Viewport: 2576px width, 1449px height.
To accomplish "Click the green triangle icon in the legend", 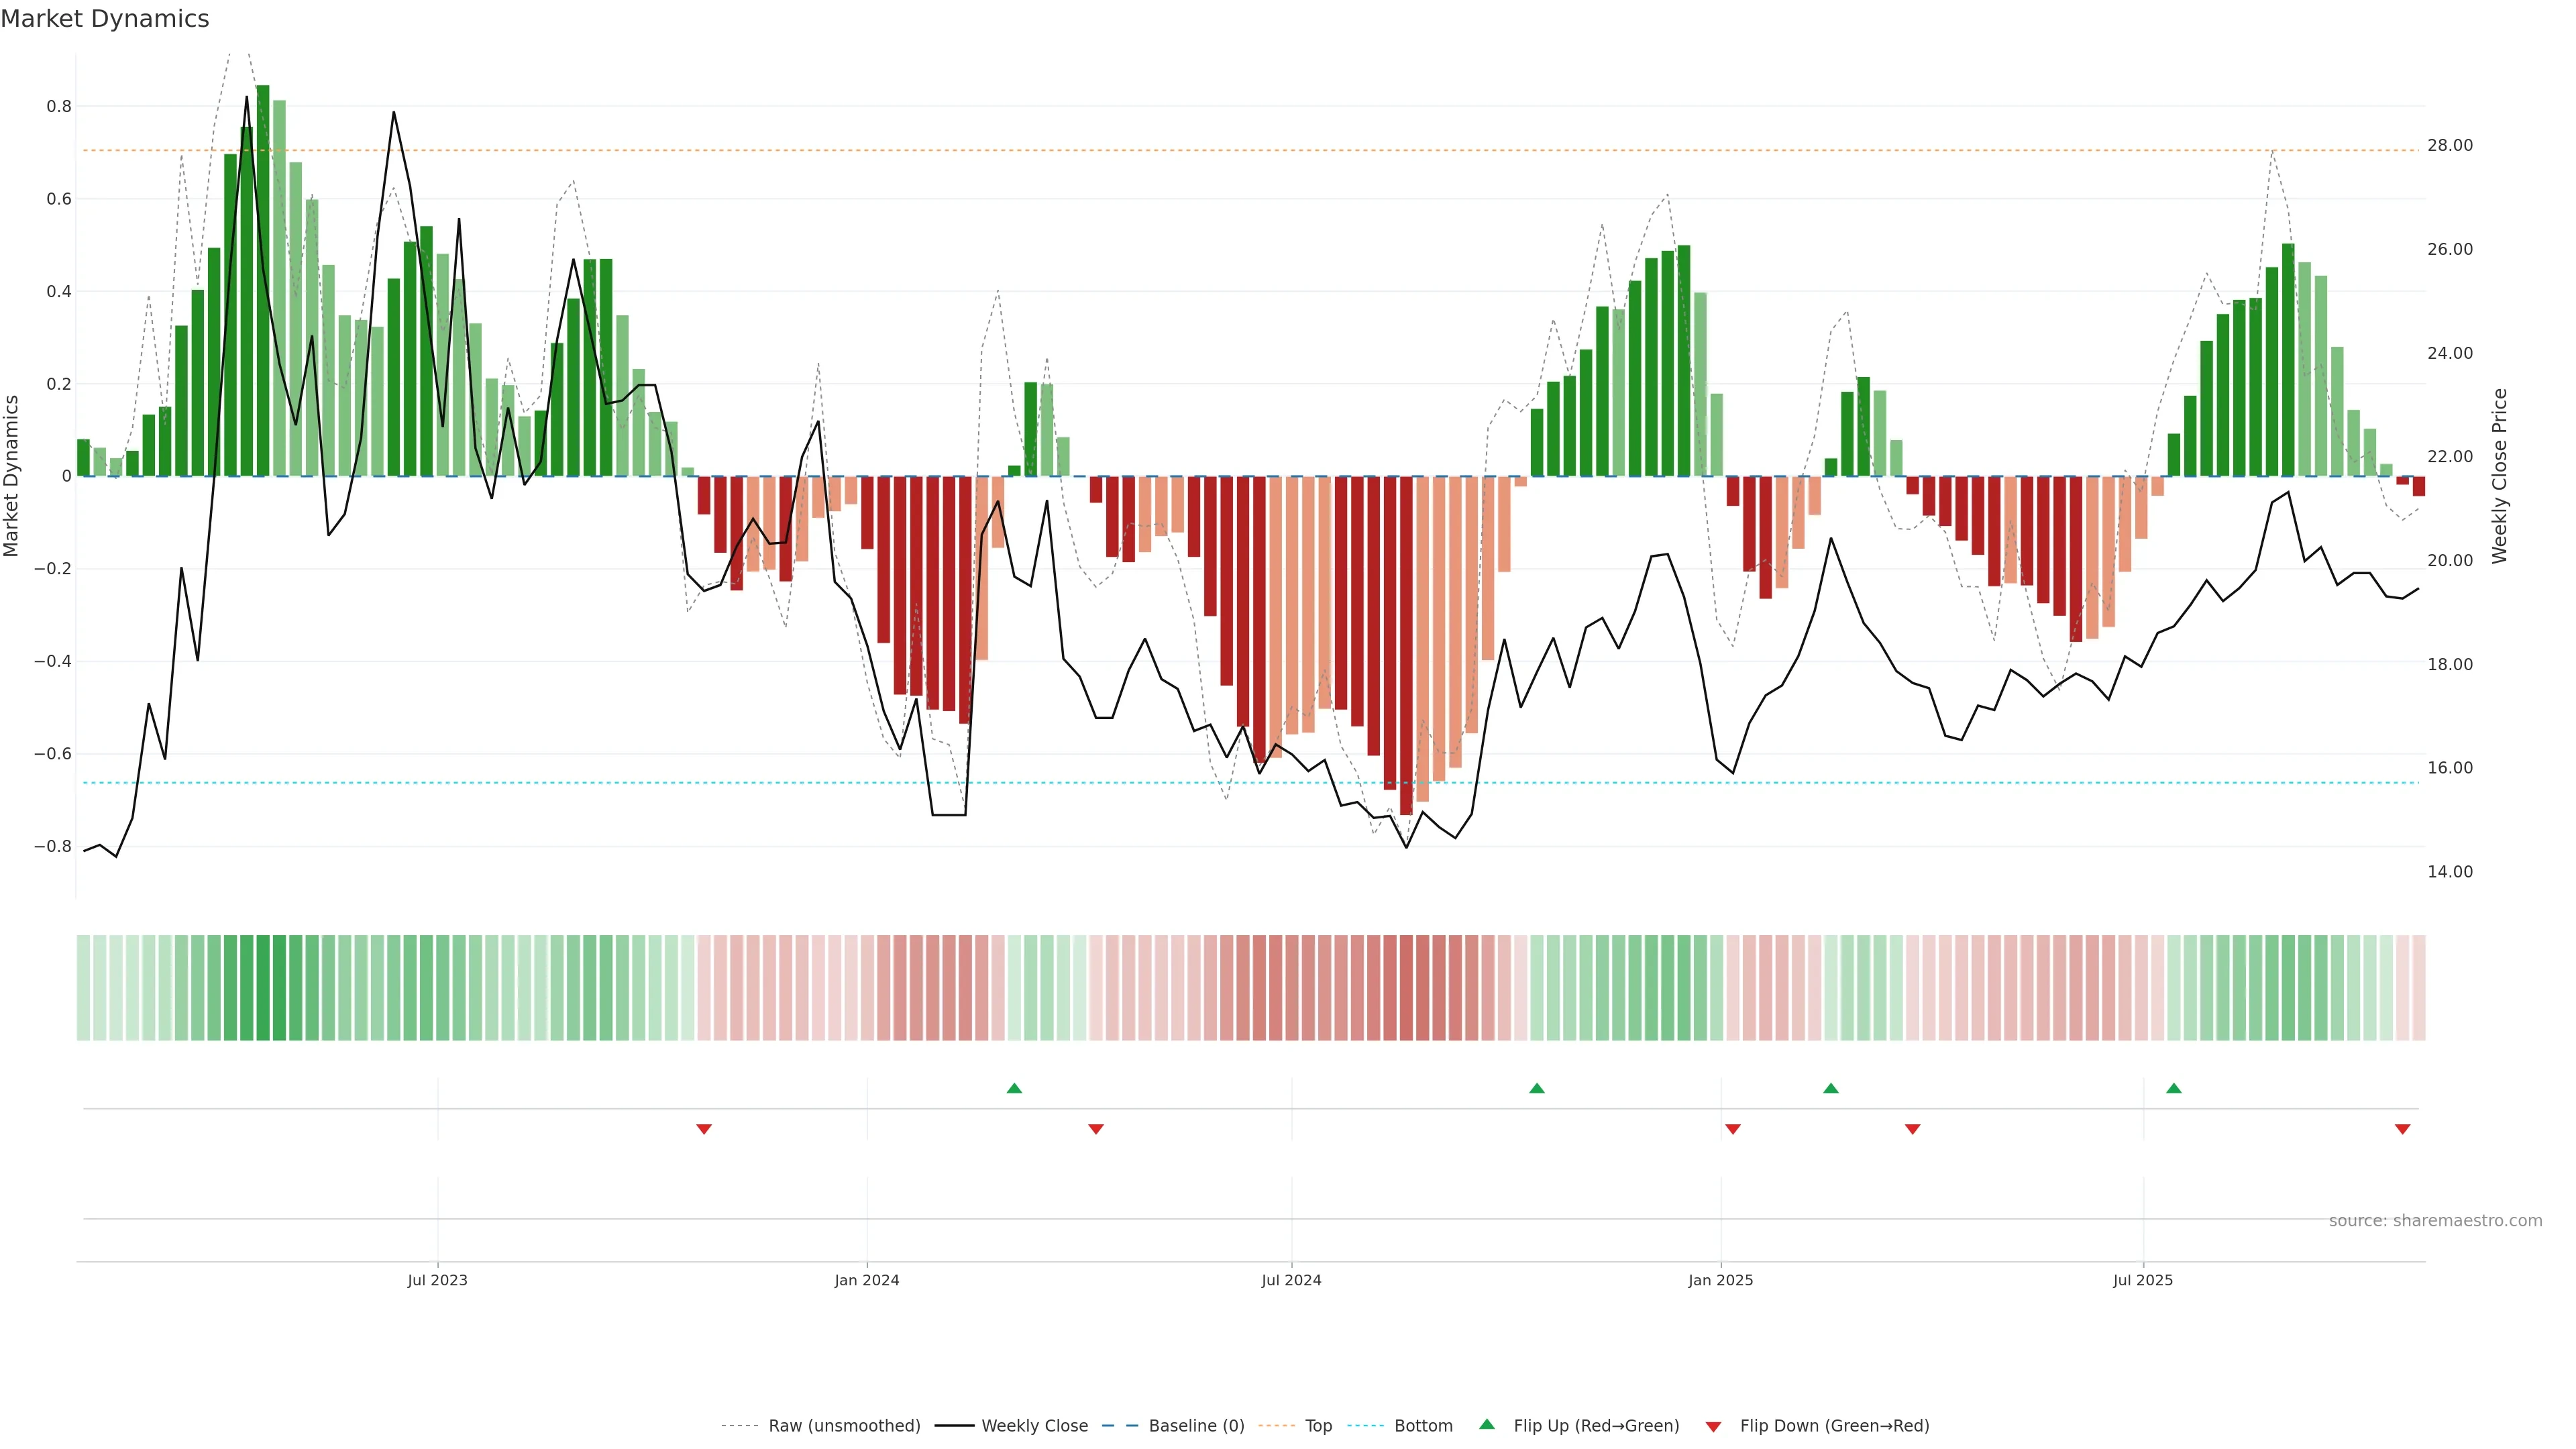I will tap(1487, 1424).
